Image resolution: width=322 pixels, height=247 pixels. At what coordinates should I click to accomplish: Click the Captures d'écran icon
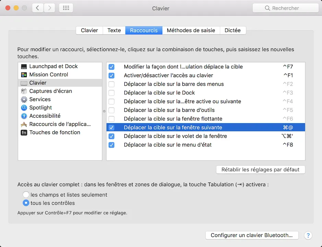coord(24,91)
